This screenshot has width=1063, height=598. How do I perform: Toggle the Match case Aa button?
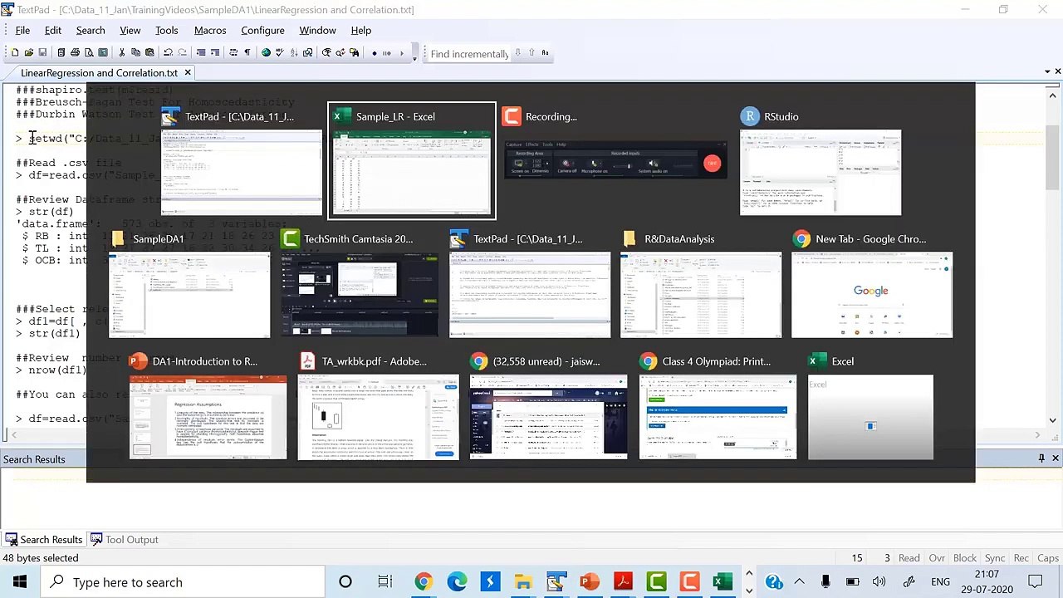tap(545, 53)
